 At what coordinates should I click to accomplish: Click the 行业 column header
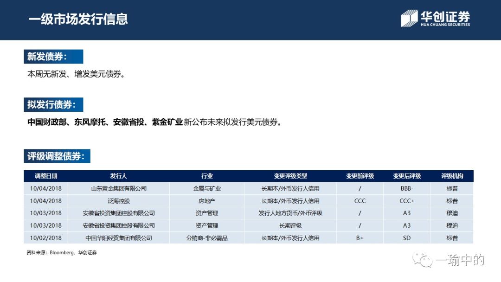[207, 176]
